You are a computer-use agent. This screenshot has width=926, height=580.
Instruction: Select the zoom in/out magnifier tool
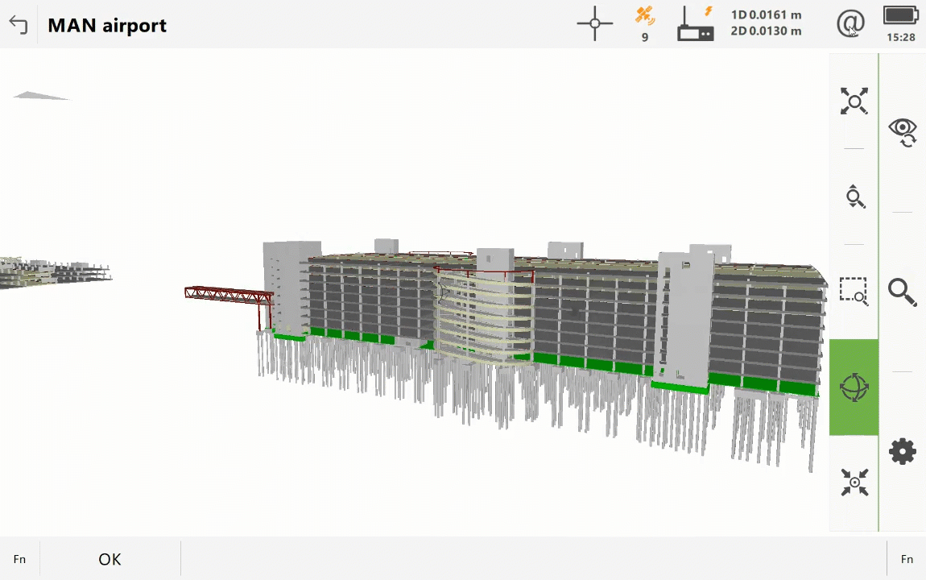coord(854,197)
